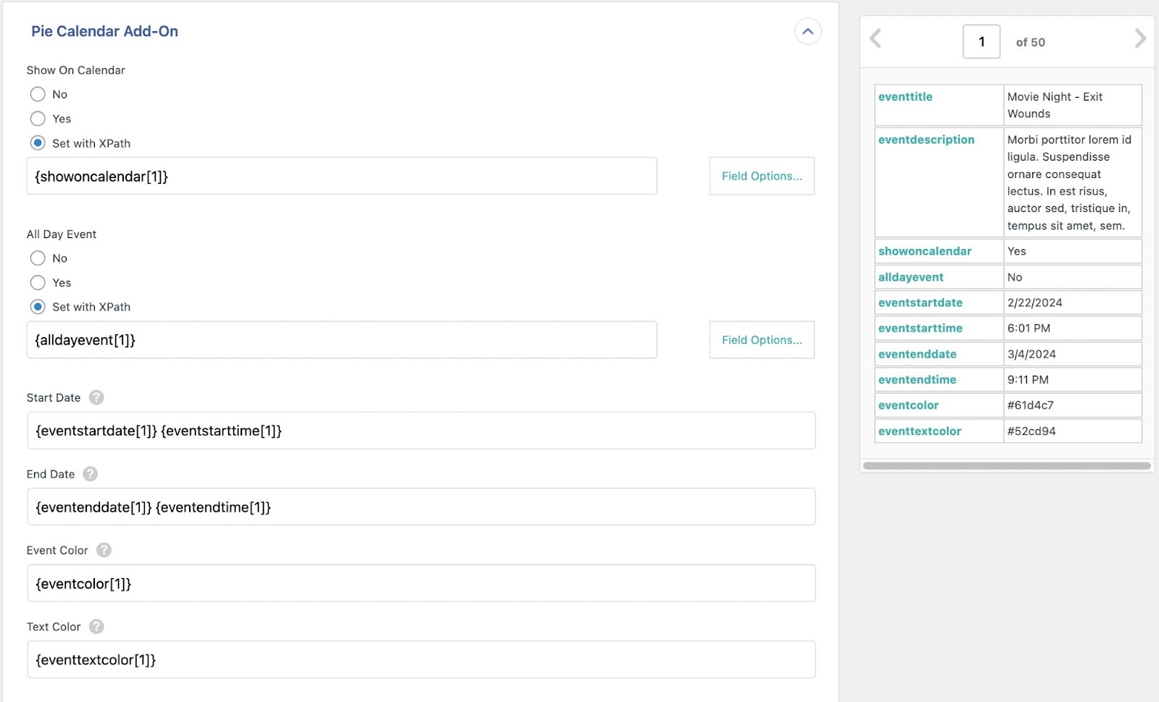Click the eventdescription element name
The height and width of the screenshot is (702, 1159).
click(x=926, y=140)
